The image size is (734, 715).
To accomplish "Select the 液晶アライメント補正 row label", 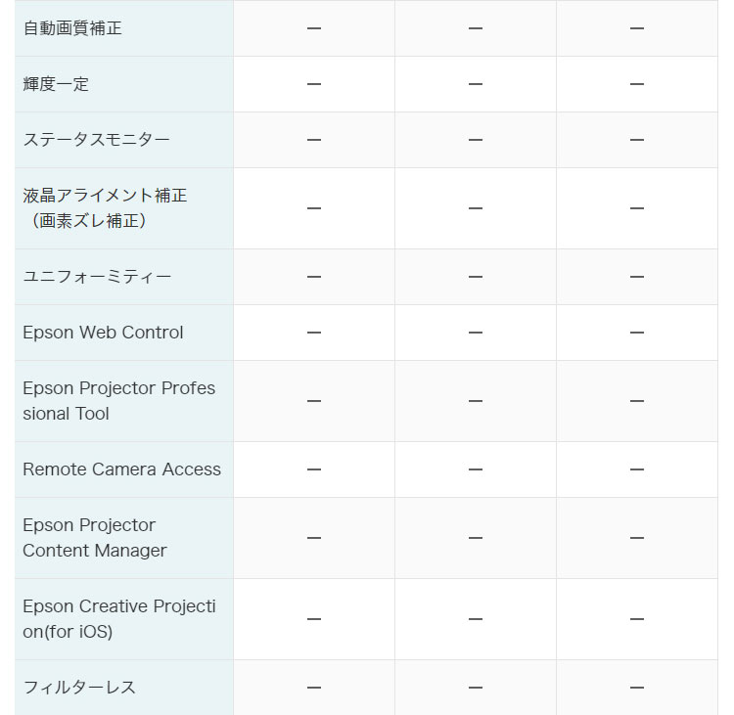I will point(105,208).
